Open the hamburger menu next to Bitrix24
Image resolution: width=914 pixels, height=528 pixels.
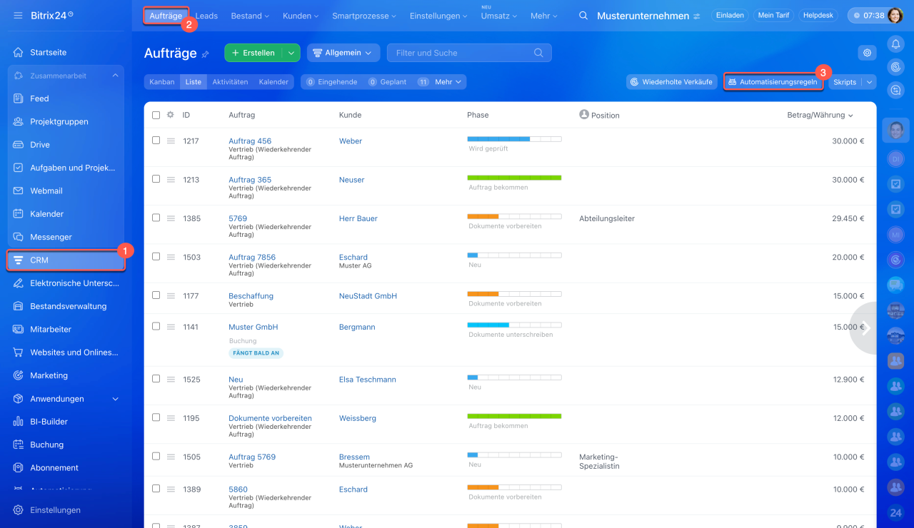pos(18,15)
